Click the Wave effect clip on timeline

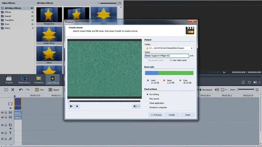(x=18, y=113)
